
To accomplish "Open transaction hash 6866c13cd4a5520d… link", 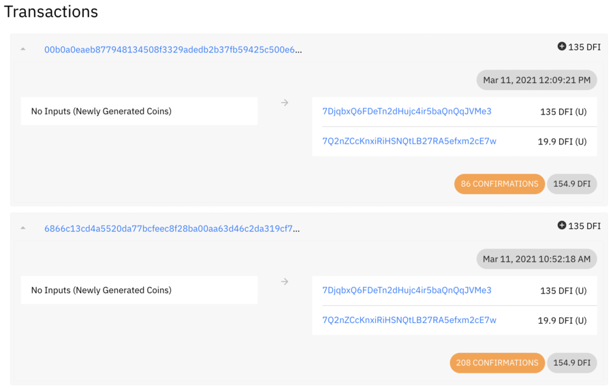I will click(x=172, y=229).
